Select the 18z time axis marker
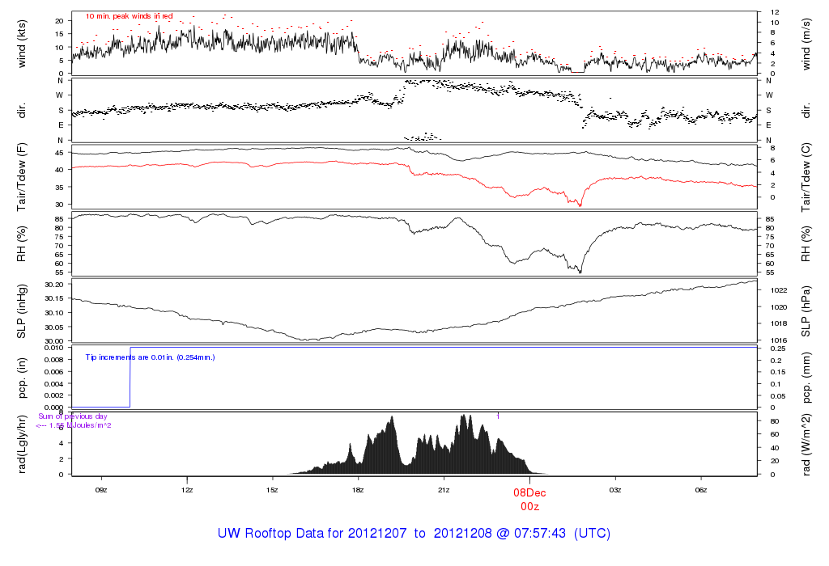This screenshot has width=829, height=566. coord(358,490)
